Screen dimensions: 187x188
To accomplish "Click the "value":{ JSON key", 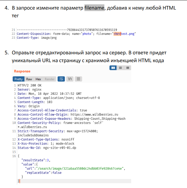I will pyautogui.click(x=30, y=164).
